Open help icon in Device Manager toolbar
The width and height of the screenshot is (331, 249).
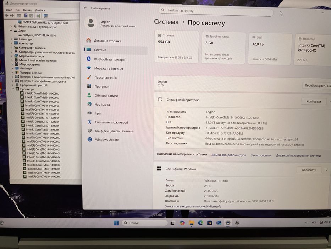(x=26, y=15)
